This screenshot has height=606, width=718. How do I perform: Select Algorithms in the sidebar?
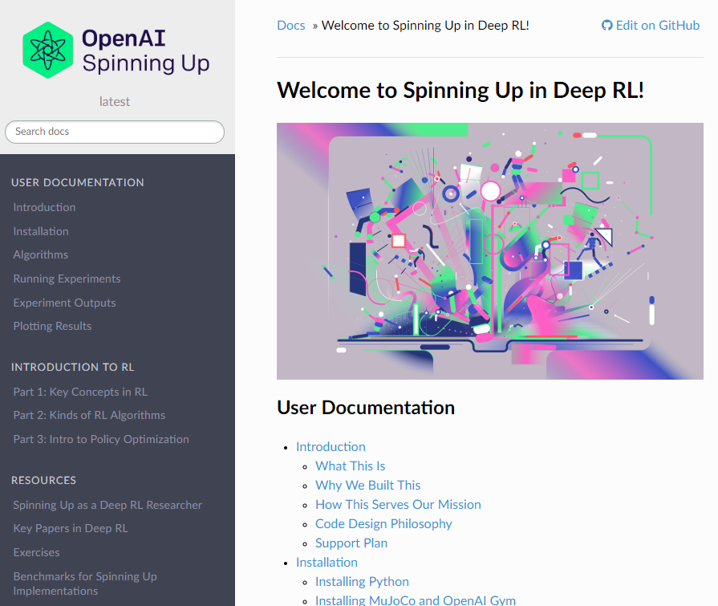tap(40, 254)
